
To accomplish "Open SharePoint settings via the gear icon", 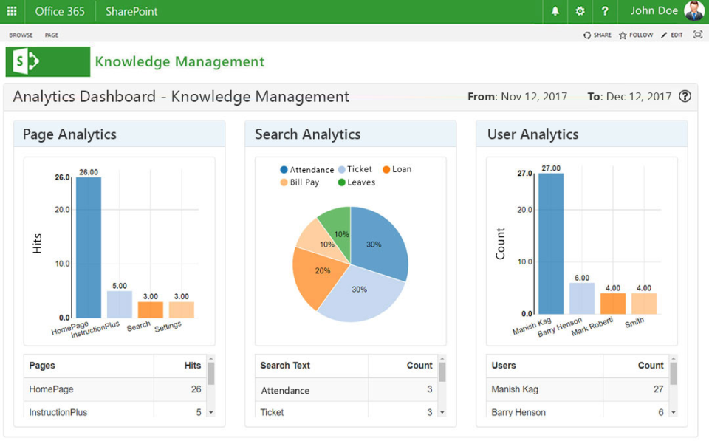I will click(580, 11).
